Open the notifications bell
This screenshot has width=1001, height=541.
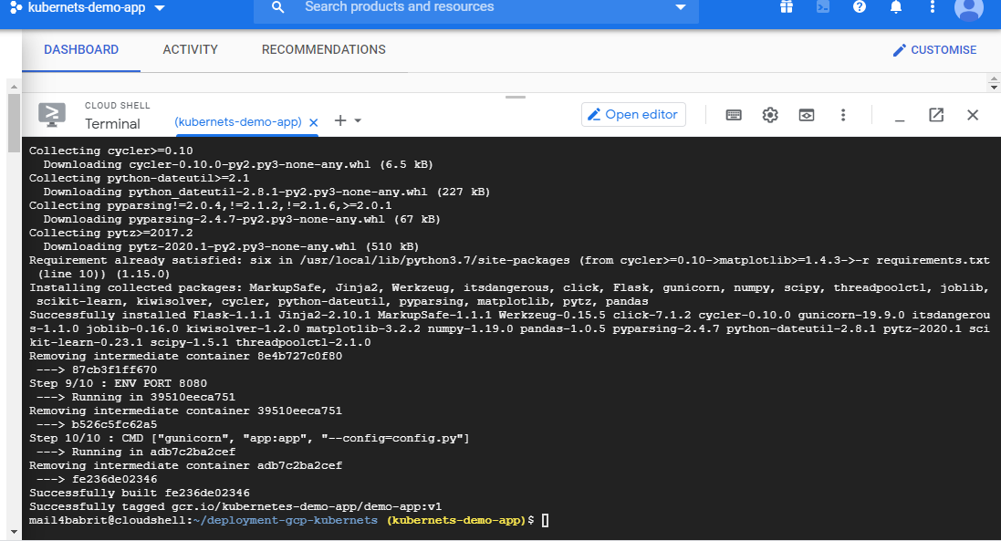tap(896, 7)
